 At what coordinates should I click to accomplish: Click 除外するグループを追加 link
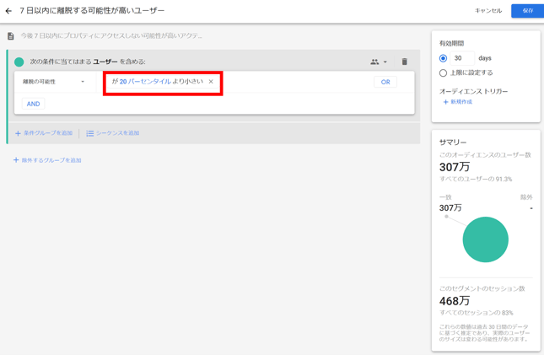pos(51,160)
